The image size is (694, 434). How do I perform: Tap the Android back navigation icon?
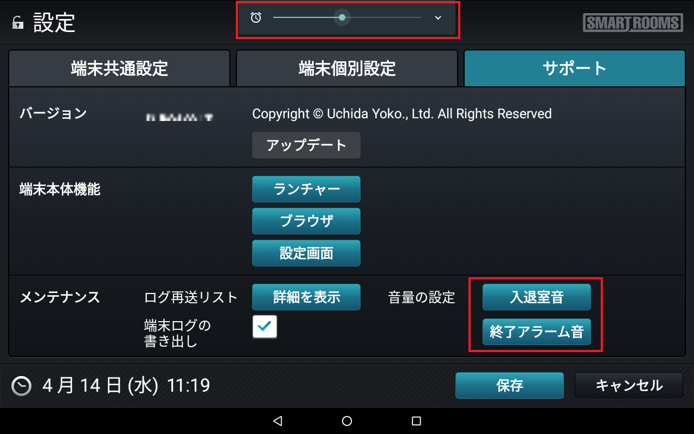278,421
